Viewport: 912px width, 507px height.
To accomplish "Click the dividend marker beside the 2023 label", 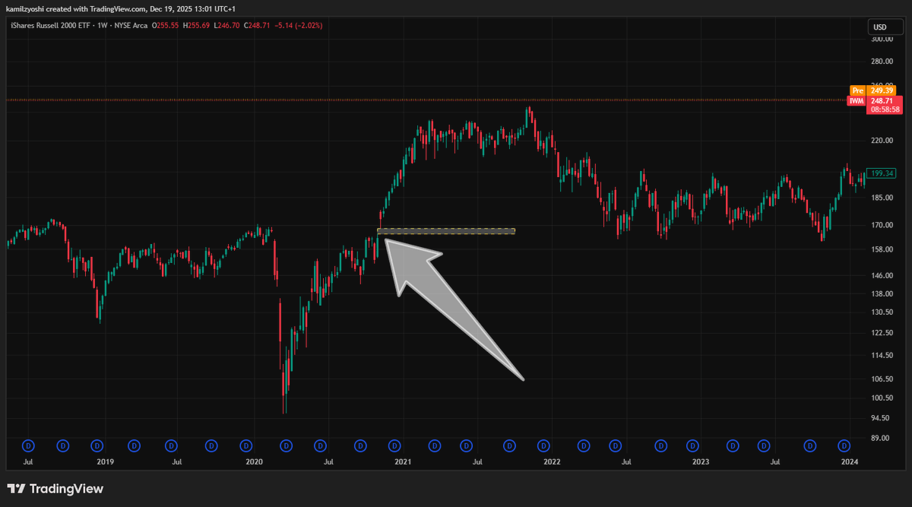I will [694, 445].
